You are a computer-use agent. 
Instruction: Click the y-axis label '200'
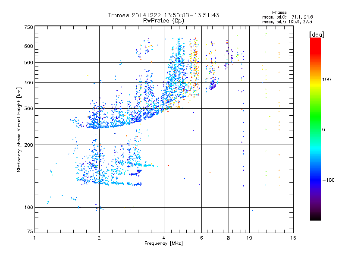pos(28,145)
